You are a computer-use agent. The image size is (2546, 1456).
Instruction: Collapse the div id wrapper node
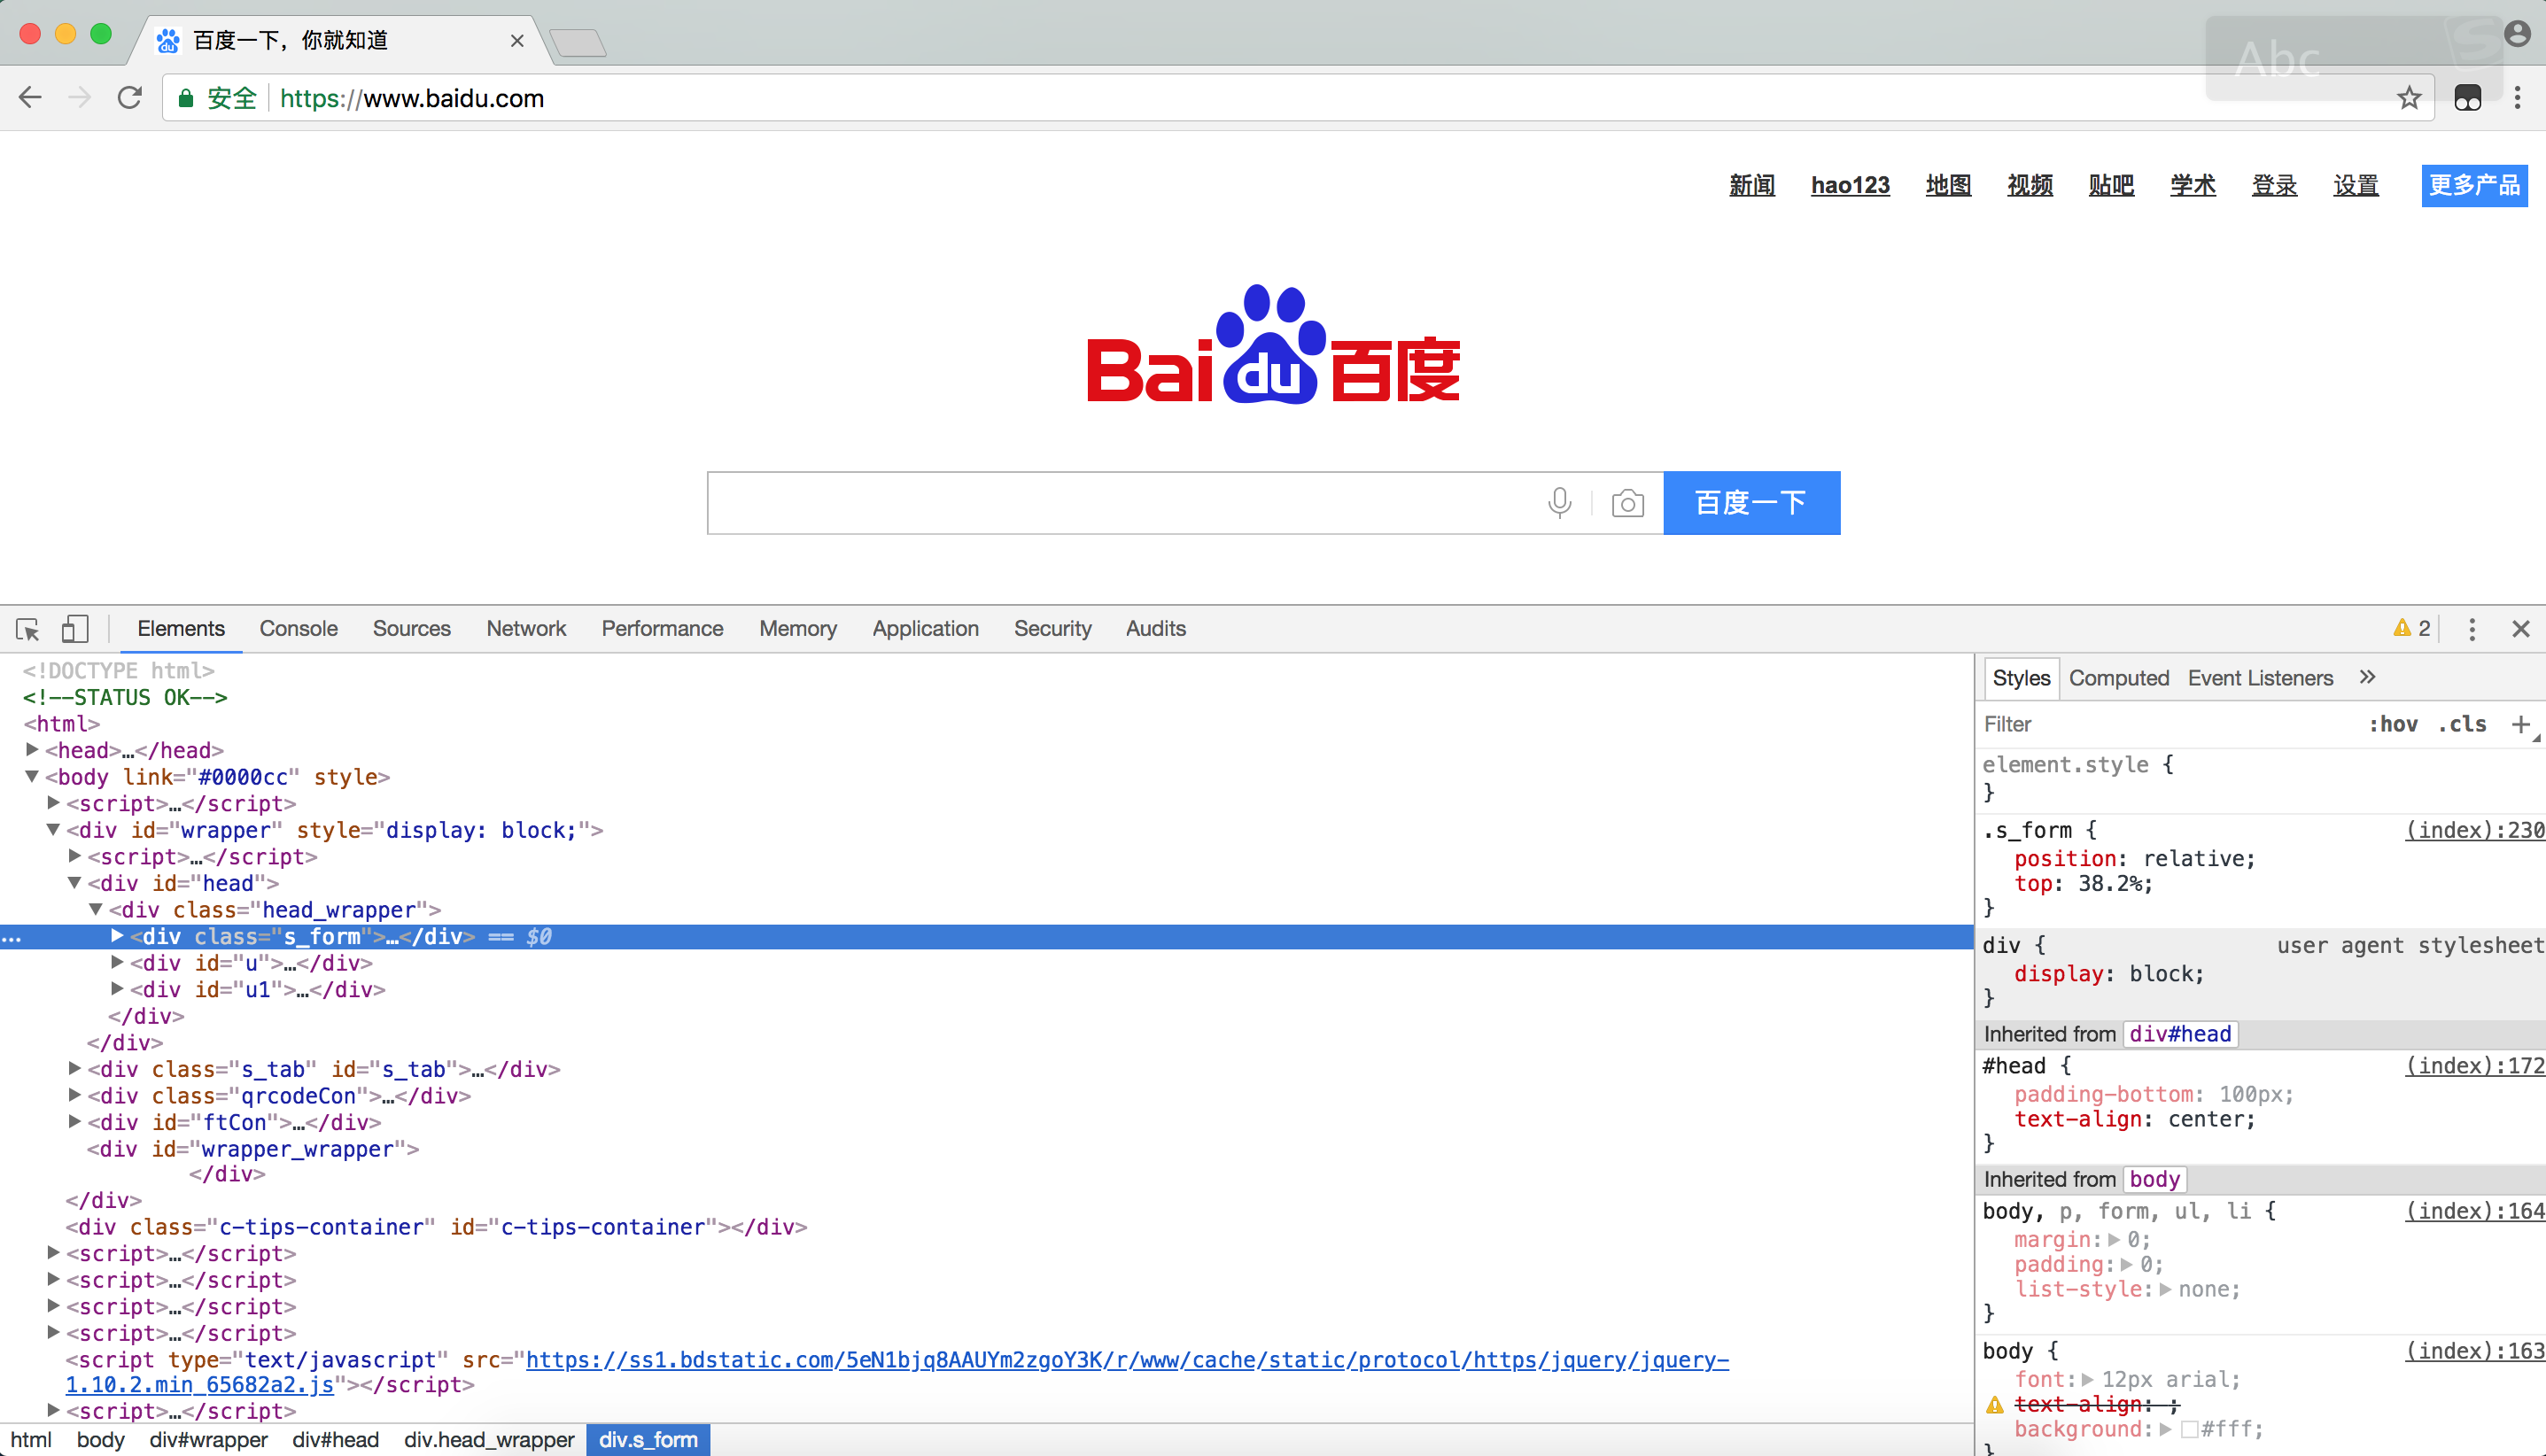(54, 830)
